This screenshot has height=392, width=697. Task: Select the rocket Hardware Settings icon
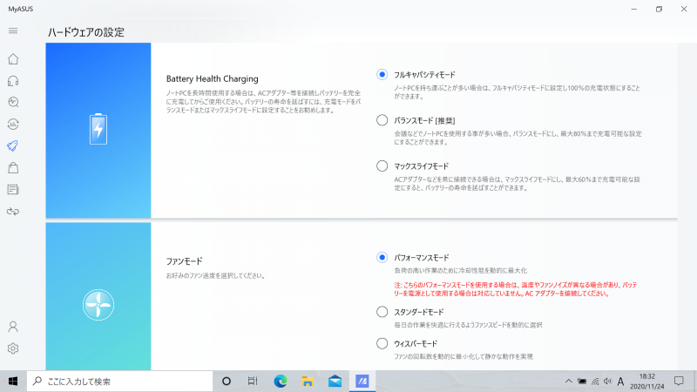coord(13,145)
